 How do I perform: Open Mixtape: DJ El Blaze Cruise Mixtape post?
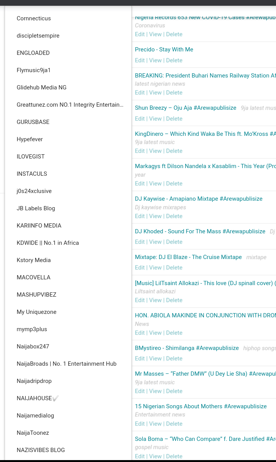coord(188,257)
